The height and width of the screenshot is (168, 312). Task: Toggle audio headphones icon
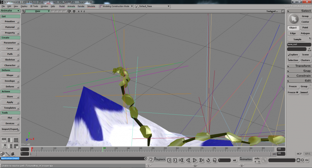pyautogui.click(x=215, y=160)
